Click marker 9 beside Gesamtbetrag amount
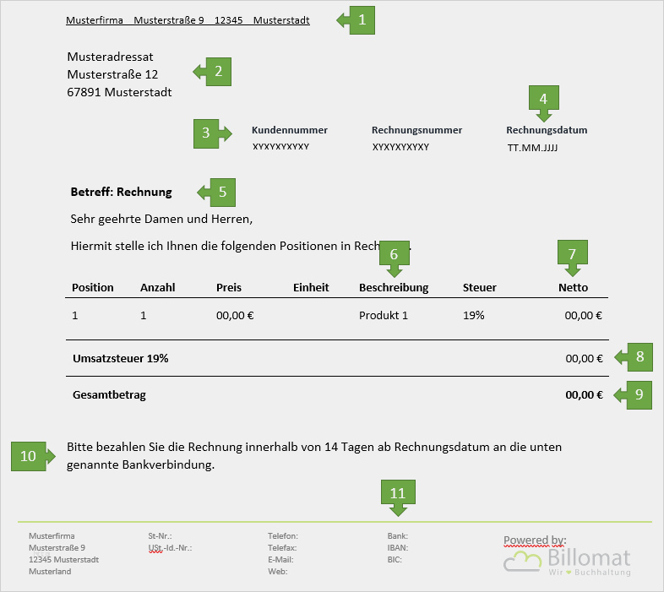The image size is (664, 592). (633, 394)
